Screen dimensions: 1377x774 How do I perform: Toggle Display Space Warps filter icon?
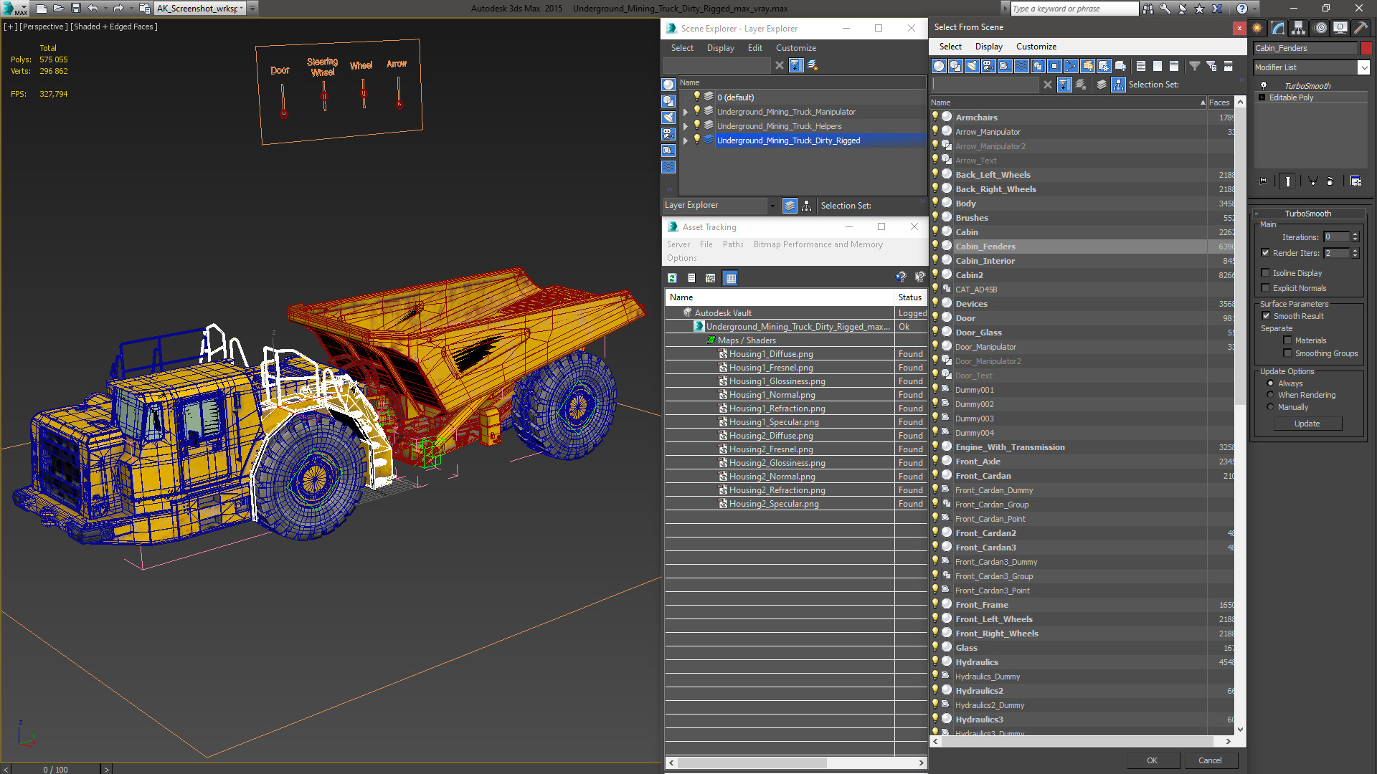coord(1021,66)
